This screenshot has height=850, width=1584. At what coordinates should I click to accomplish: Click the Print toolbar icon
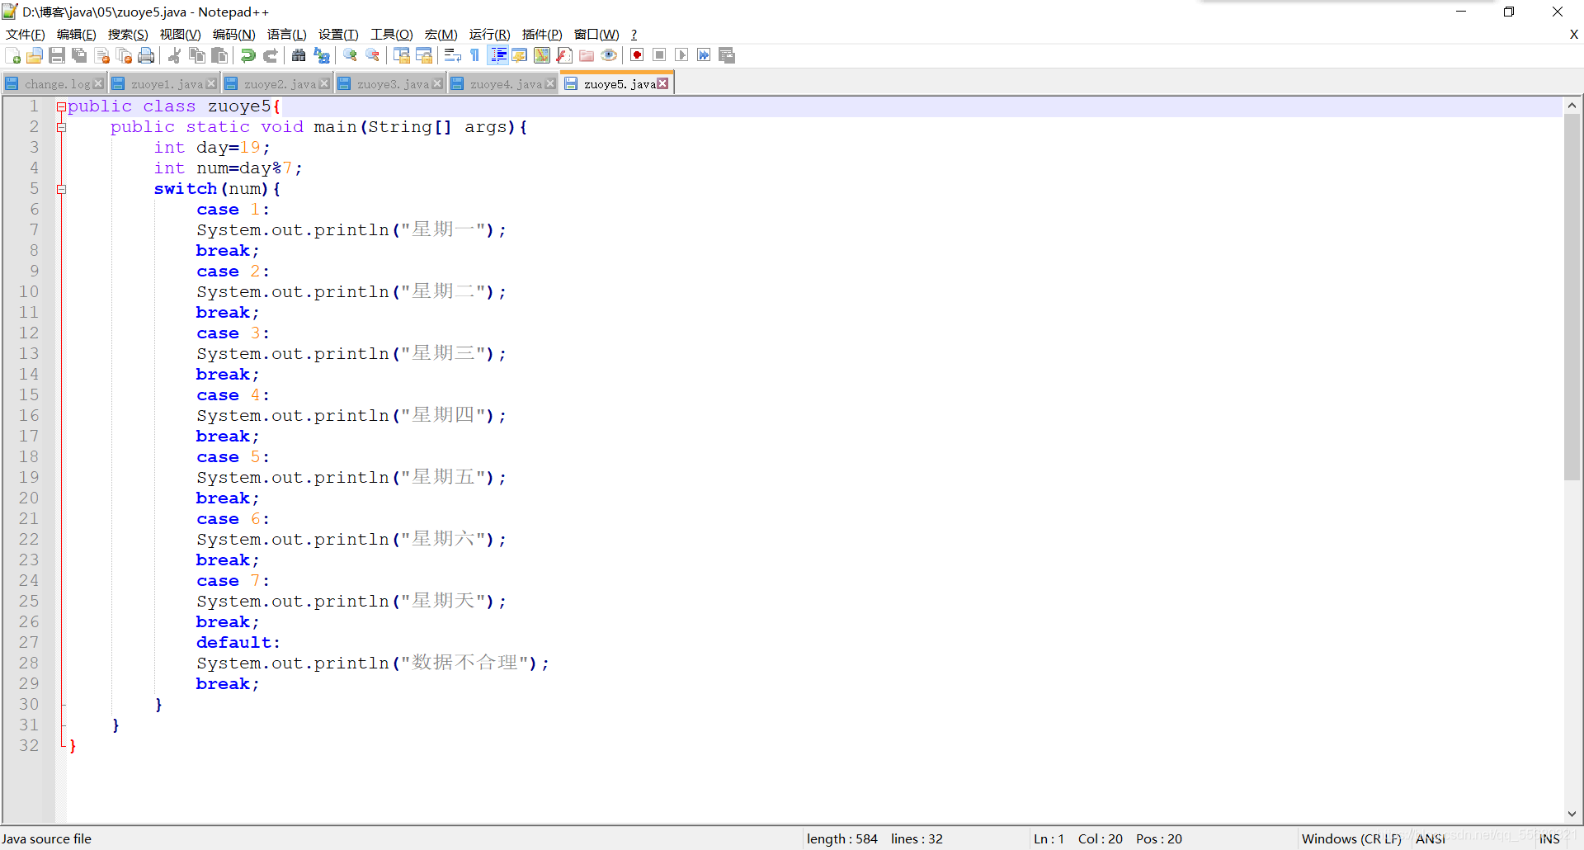pos(146,55)
